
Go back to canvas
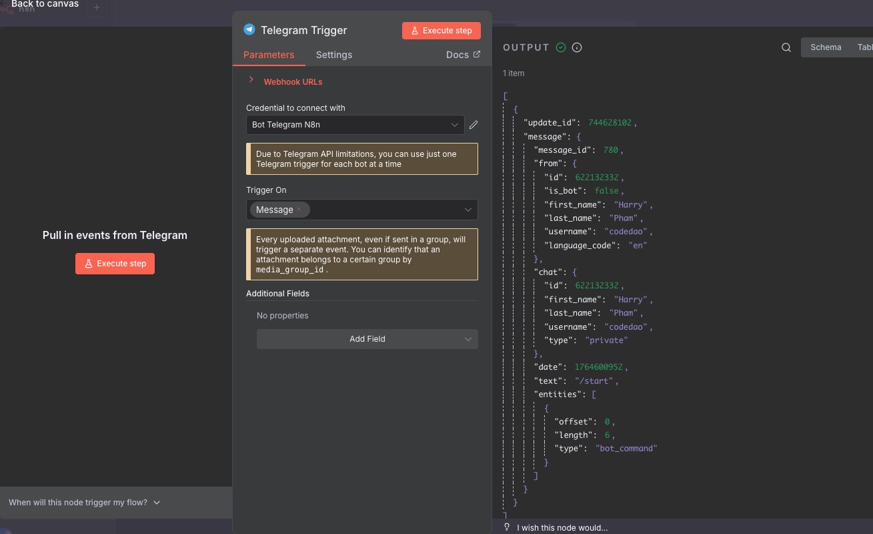(x=45, y=5)
